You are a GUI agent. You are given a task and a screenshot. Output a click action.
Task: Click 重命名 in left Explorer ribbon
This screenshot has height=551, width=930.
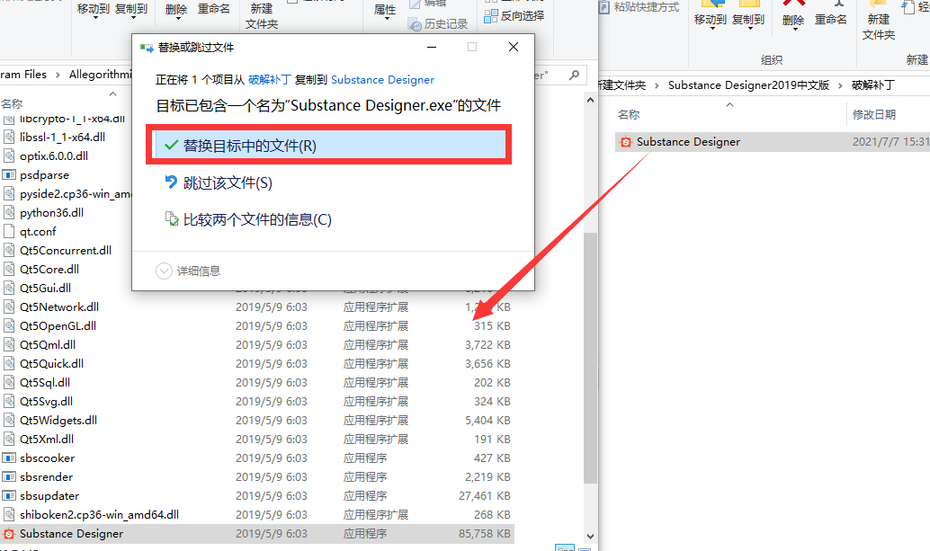213,9
